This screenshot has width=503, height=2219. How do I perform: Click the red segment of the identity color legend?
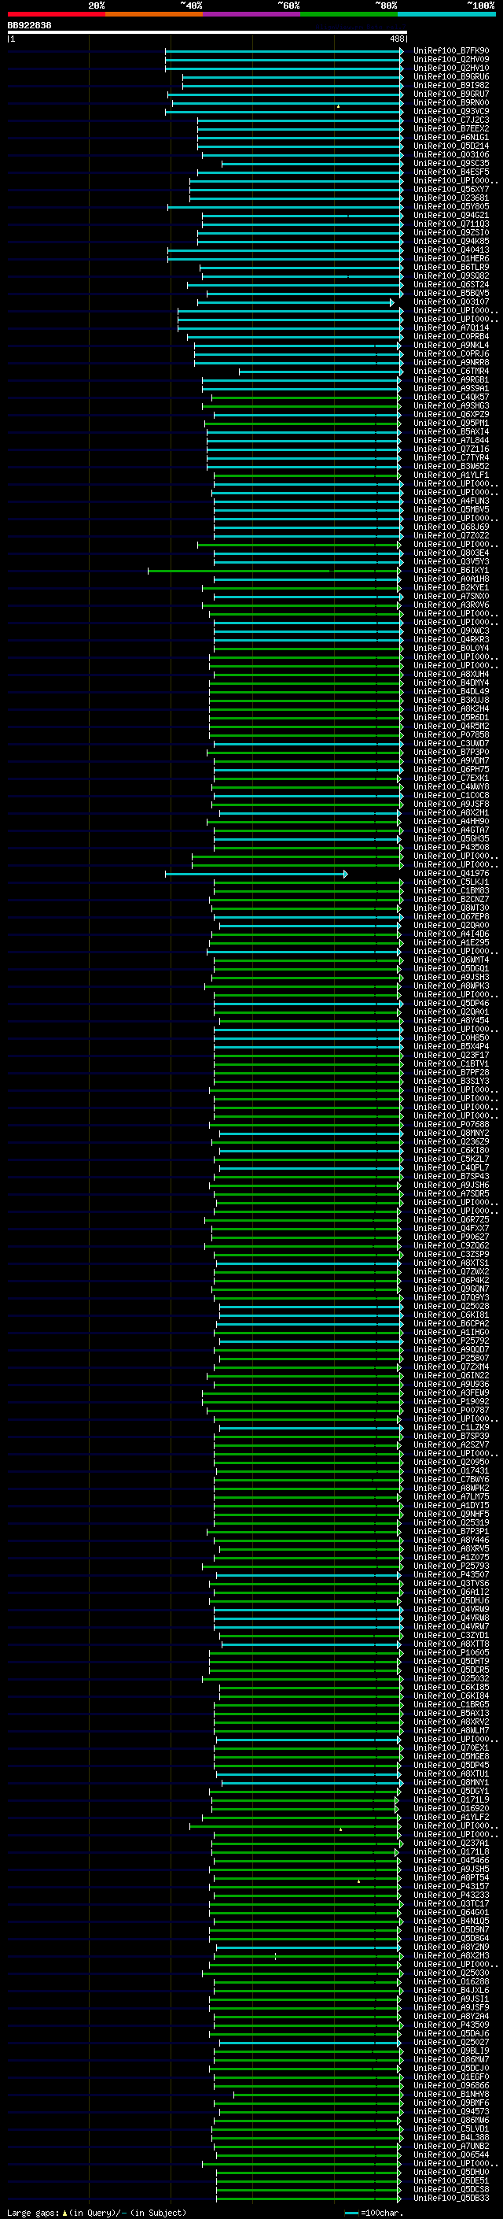click(x=56, y=14)
